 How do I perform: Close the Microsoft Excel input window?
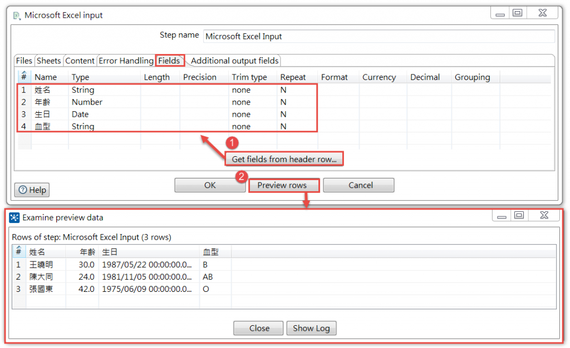coord(542,13)
